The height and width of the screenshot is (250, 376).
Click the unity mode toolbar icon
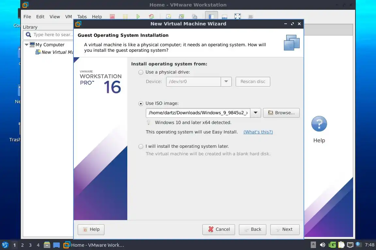[x=251, y=17]
